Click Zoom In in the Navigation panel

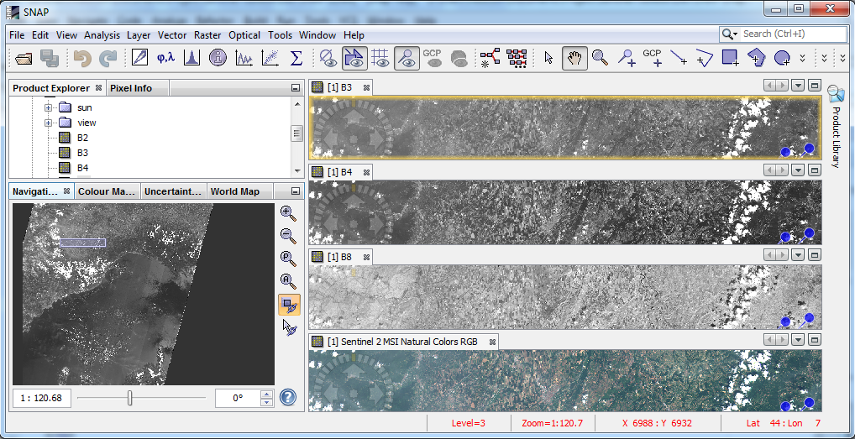coord(288,213)
